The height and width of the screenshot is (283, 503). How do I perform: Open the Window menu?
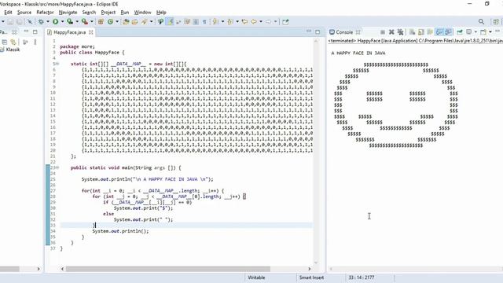(x=142, y=13)
